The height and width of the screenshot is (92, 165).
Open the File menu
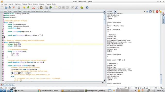(2, 4)
